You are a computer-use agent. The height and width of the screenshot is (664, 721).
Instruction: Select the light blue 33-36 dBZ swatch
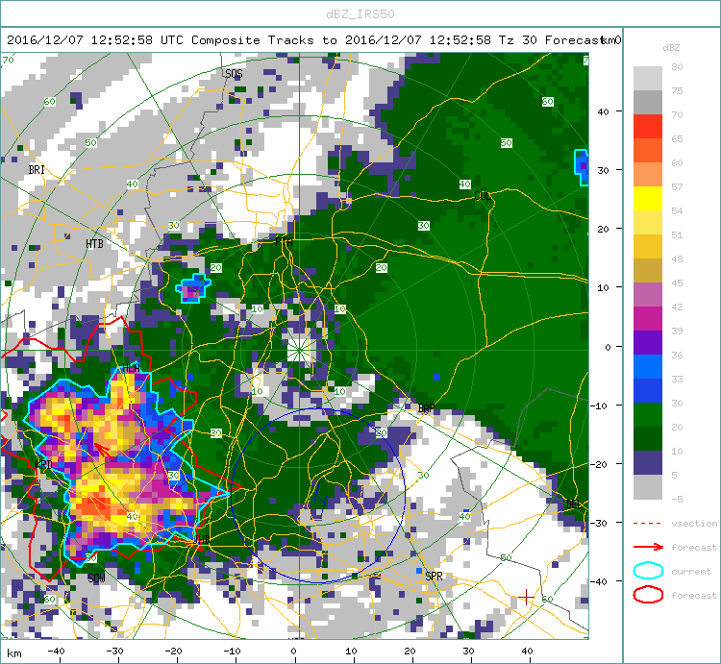pos(647,366)
